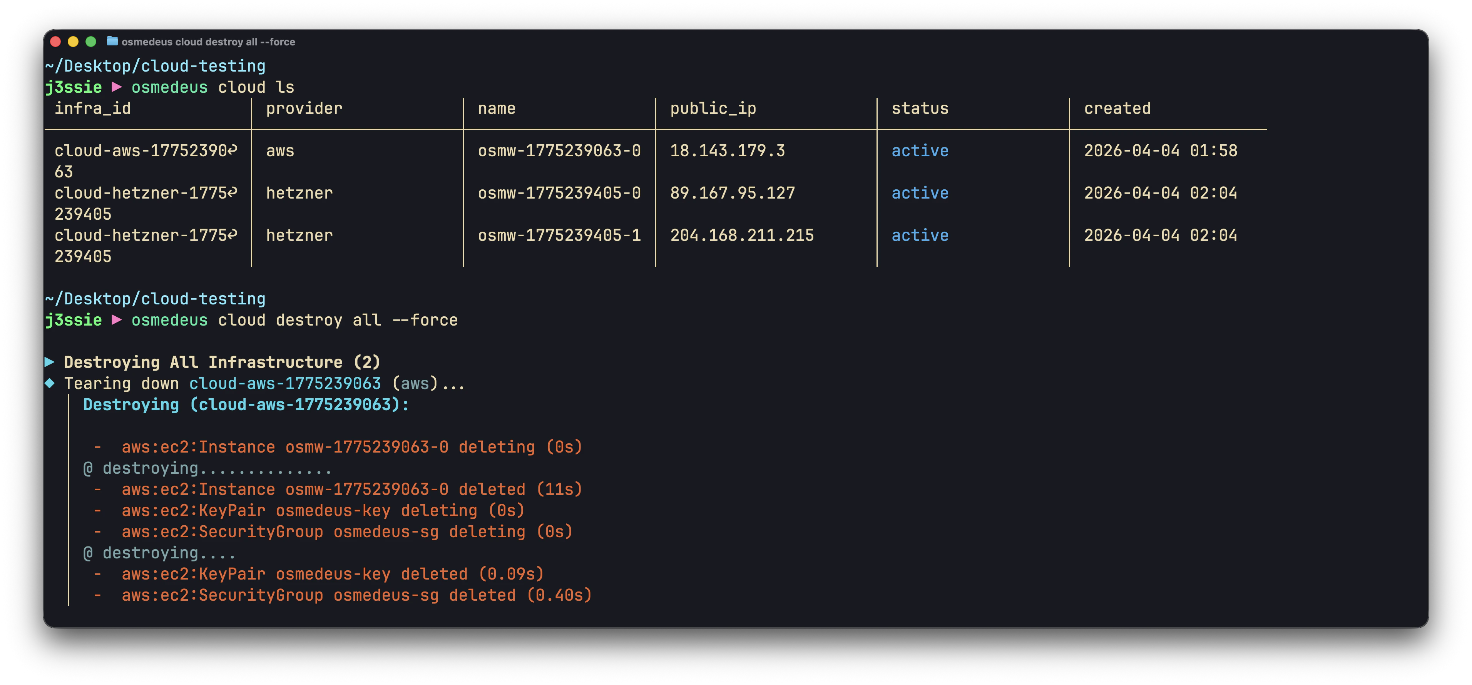Click 'cloud-aws-1775239063' in Tearing down line
Viewport: 1472px width, 685px height.
point(284,383)
